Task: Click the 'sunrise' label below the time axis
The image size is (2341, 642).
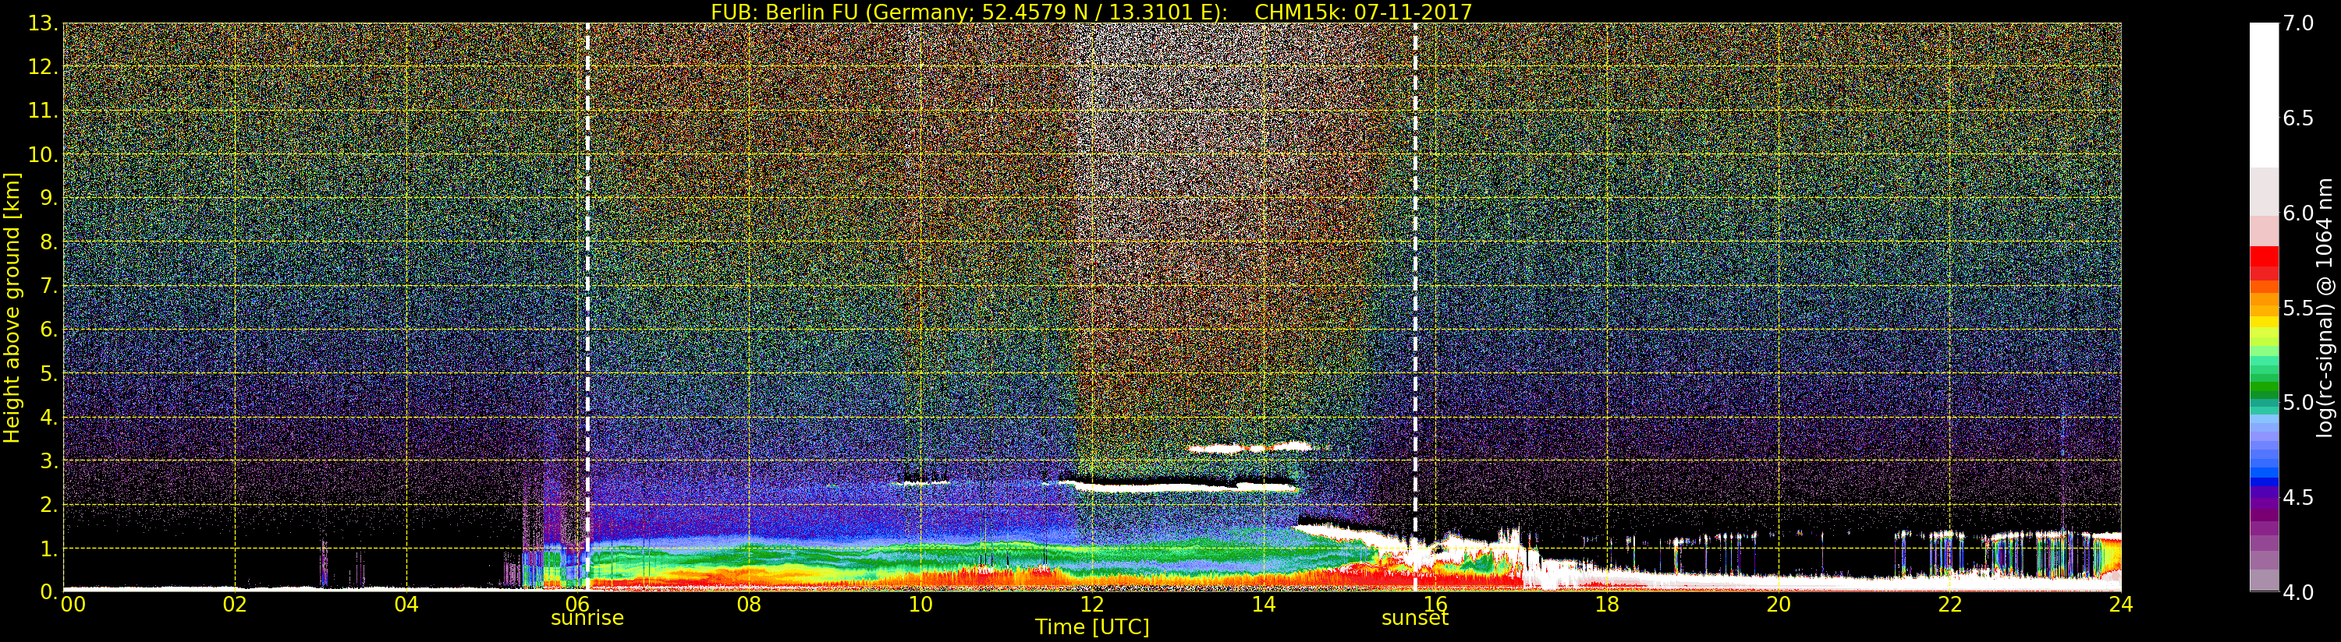Action: tap(587, 619)
